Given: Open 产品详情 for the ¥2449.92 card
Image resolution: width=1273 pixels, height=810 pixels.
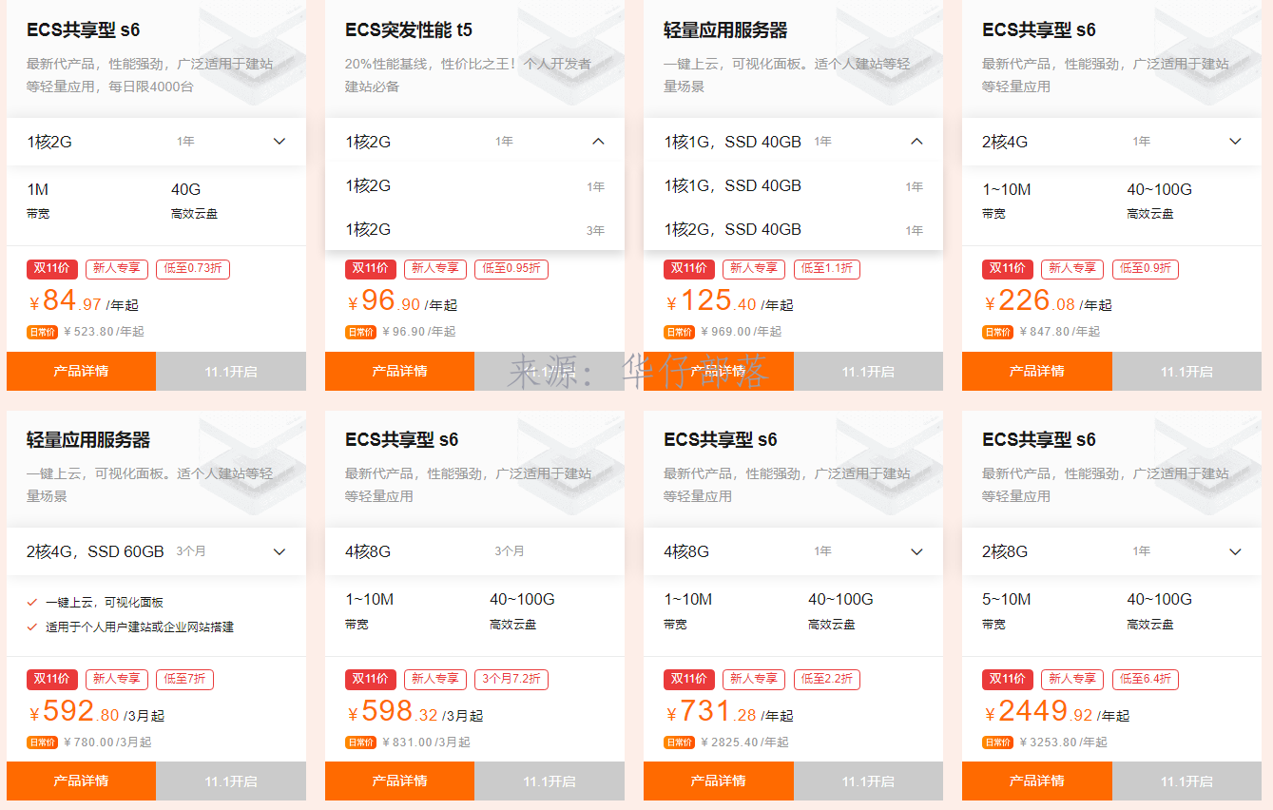Looking at the screenshot, I should [x=1037, y=781].
